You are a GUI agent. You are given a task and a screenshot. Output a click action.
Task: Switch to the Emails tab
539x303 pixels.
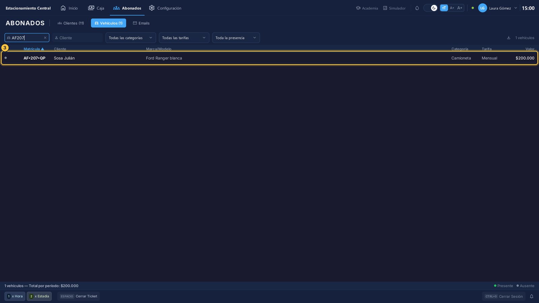141,23
